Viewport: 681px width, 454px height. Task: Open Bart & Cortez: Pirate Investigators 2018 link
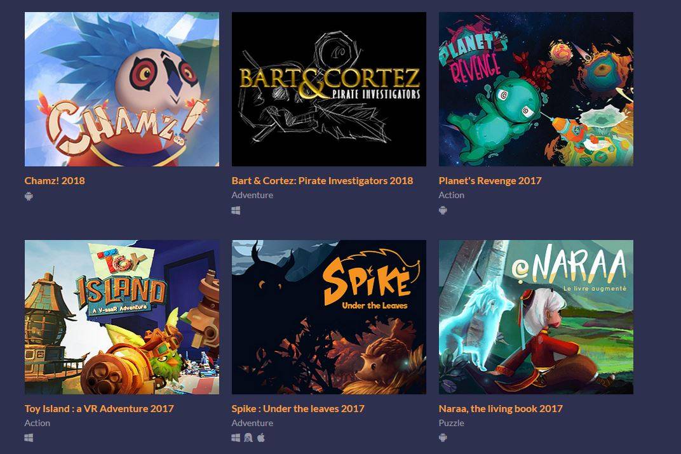[x=322, y=180]
